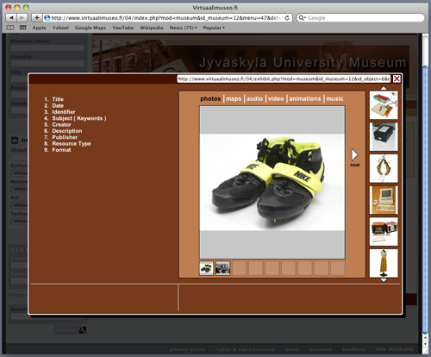Click the Title metadata entry

click(58, 99)
